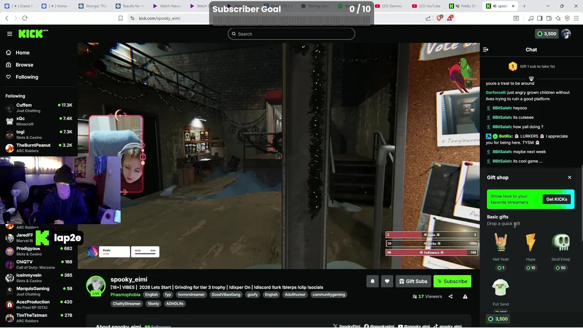Click the ChattyStreamer tag
This screenshot has height=328, width=583.
click(x=127, y=304)
